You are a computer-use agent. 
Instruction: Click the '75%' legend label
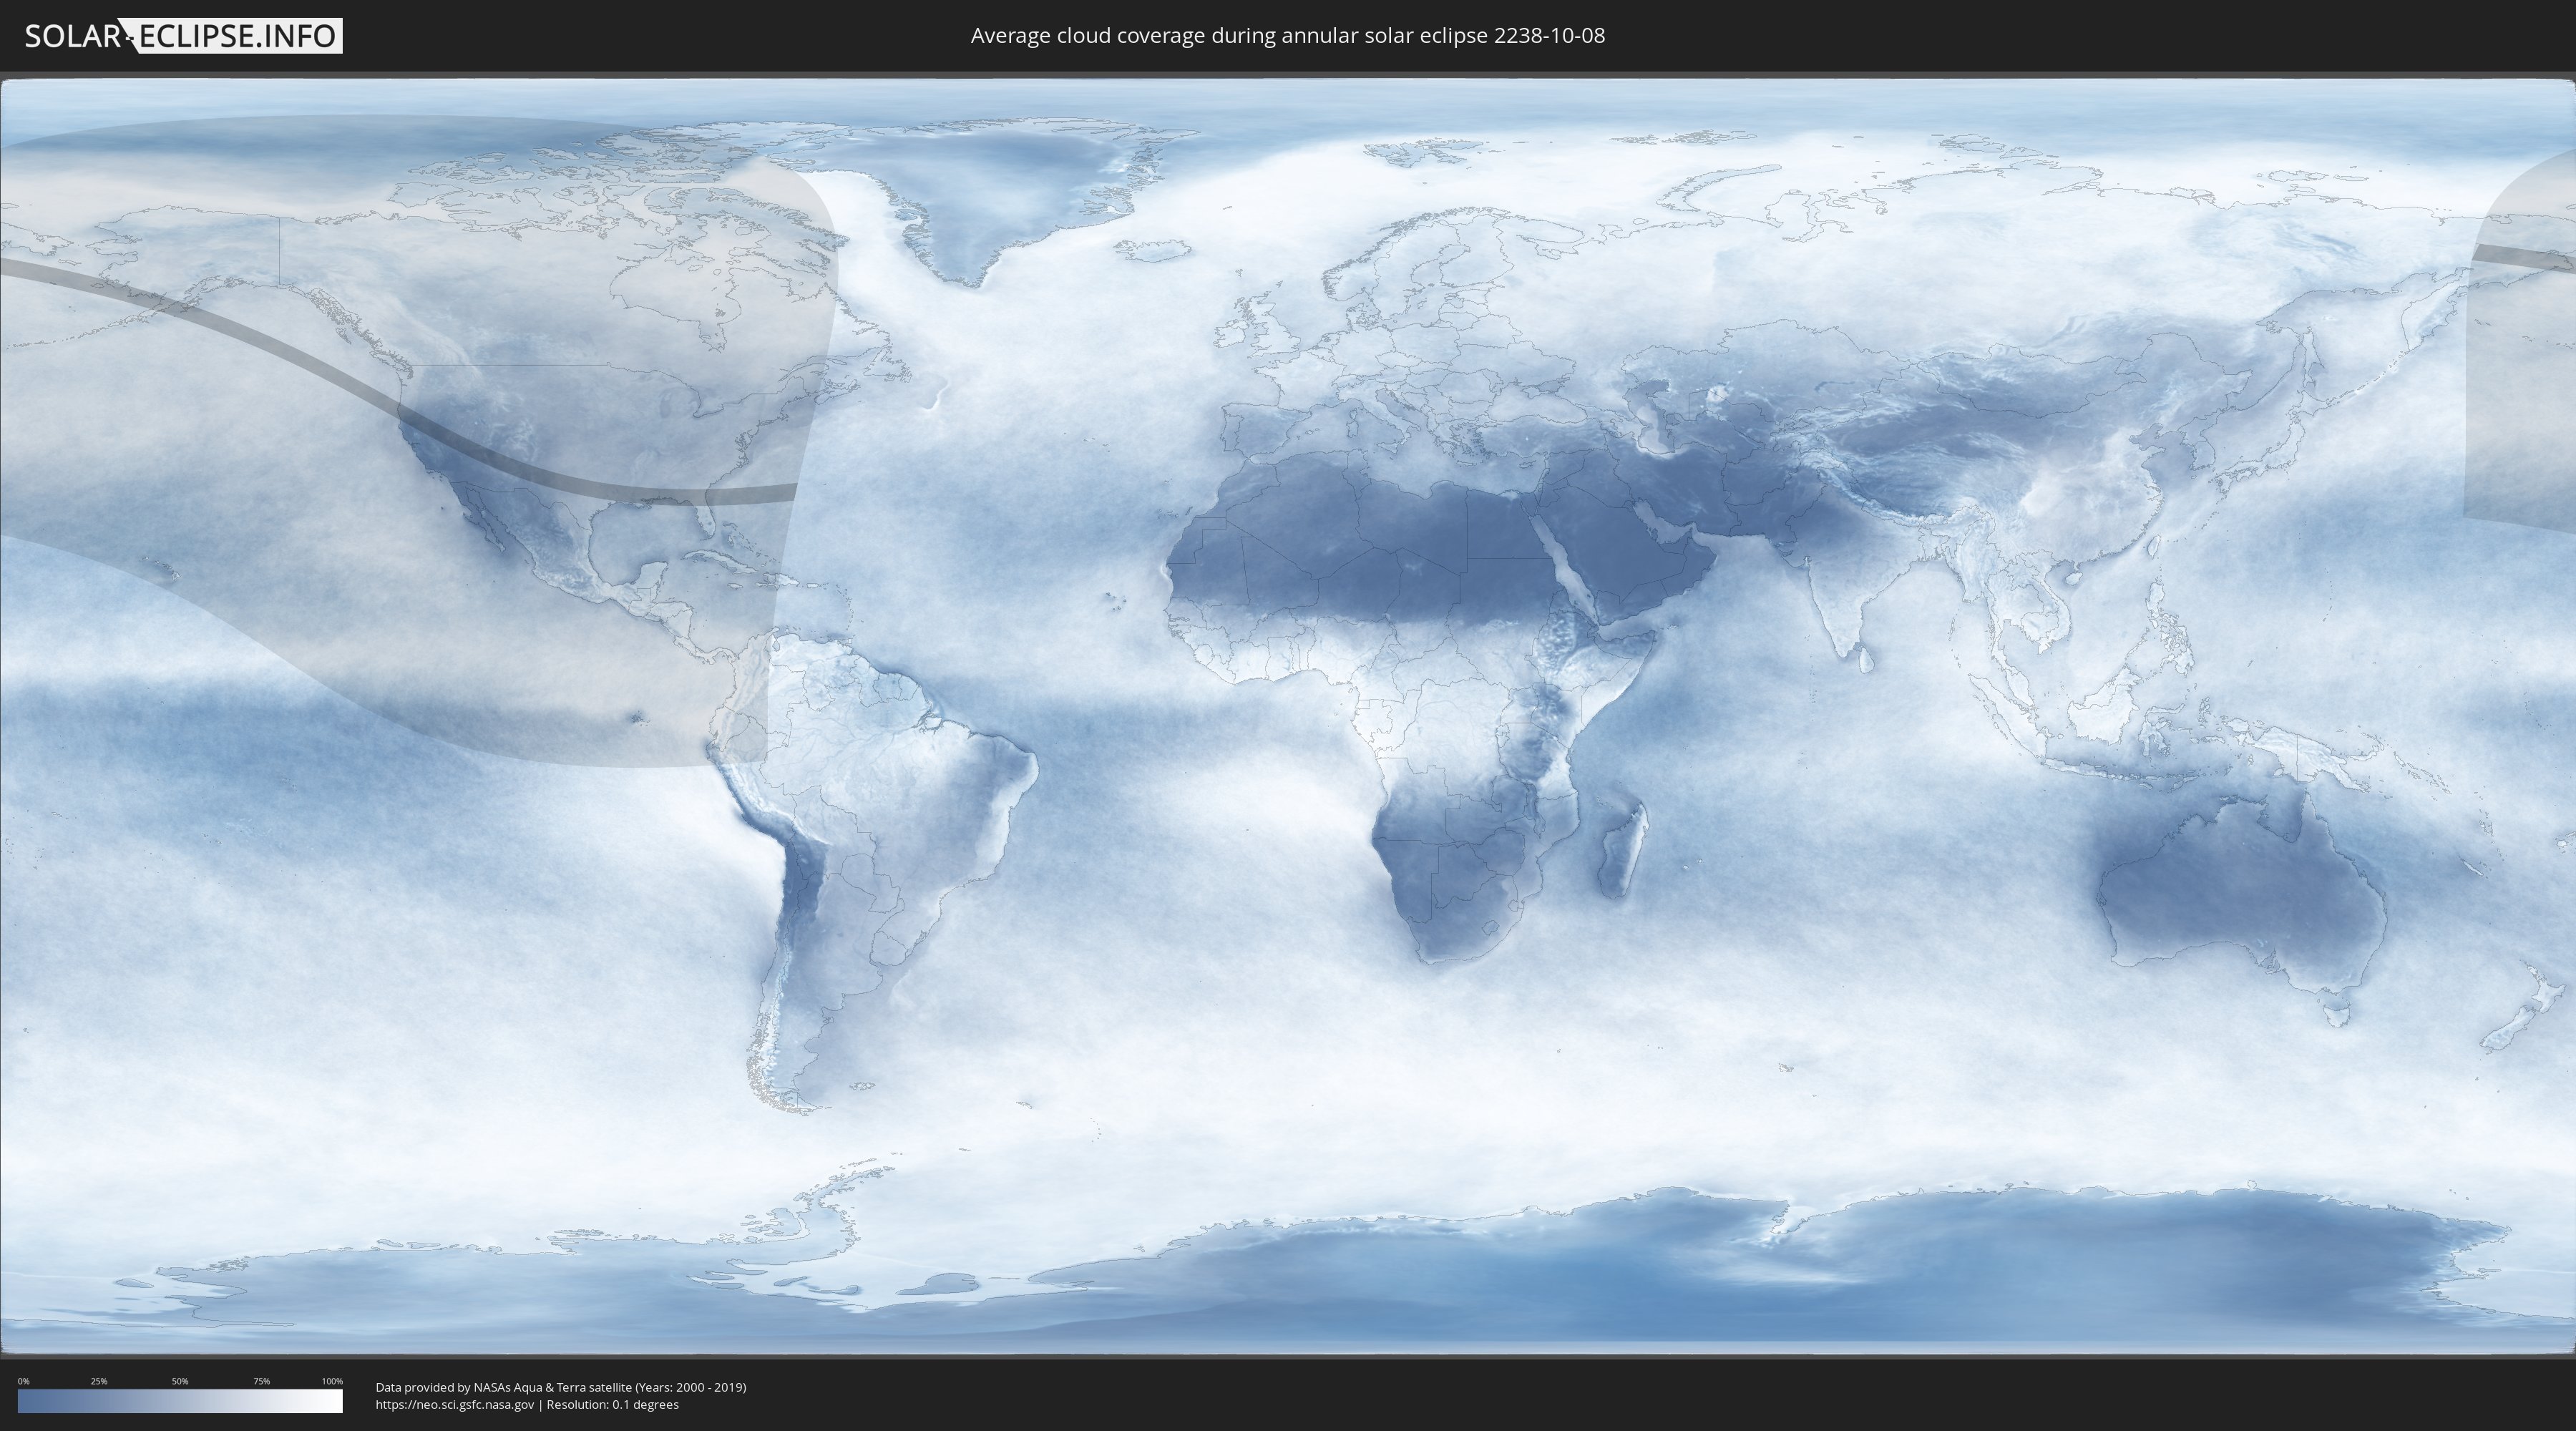(x=261, y=1381)
